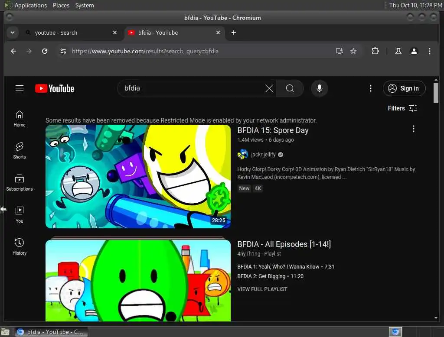Click the browser address bar URL
444x337 pixels.
click(x=145, y=51)
